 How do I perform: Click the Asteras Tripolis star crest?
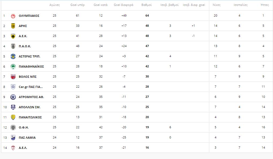(13, 56)
